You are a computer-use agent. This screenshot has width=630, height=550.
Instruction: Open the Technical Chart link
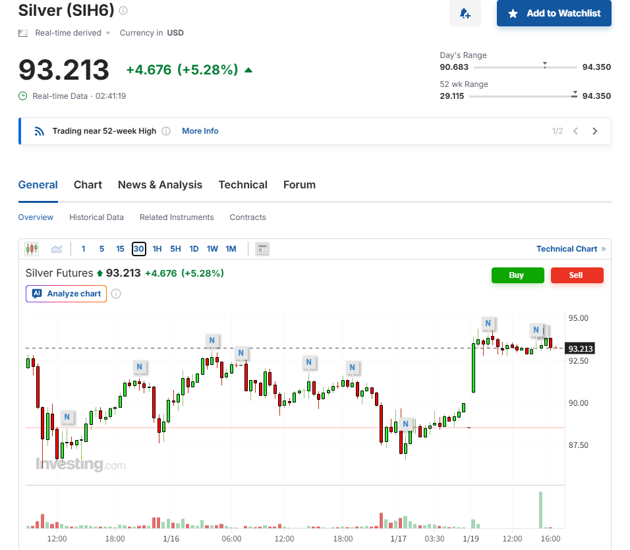click(x=571, y=249)
